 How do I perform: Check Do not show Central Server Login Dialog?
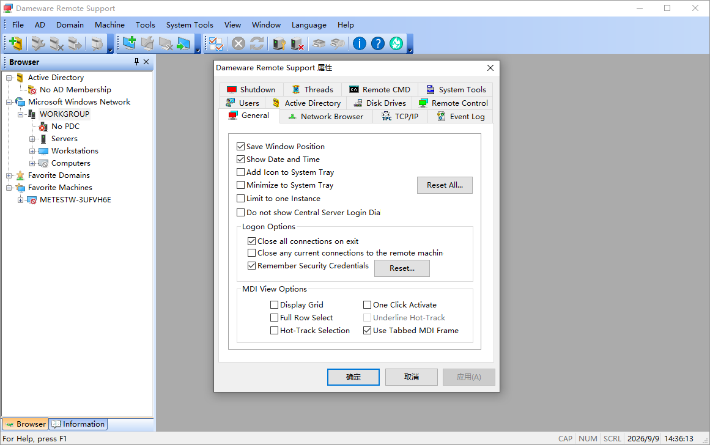coord(241,212)
